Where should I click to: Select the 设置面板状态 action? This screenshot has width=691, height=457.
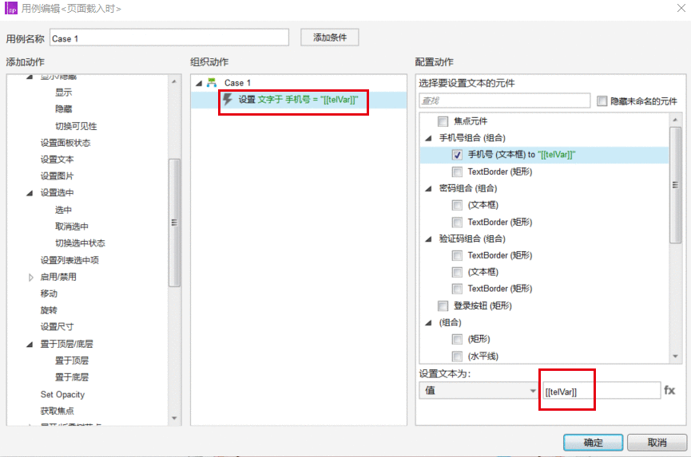point(66,143)
